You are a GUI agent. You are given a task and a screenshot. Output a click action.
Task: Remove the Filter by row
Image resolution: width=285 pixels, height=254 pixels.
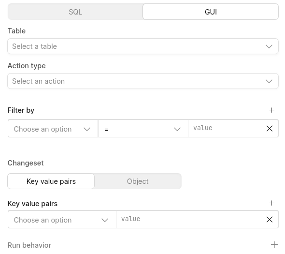pos(270,129)
